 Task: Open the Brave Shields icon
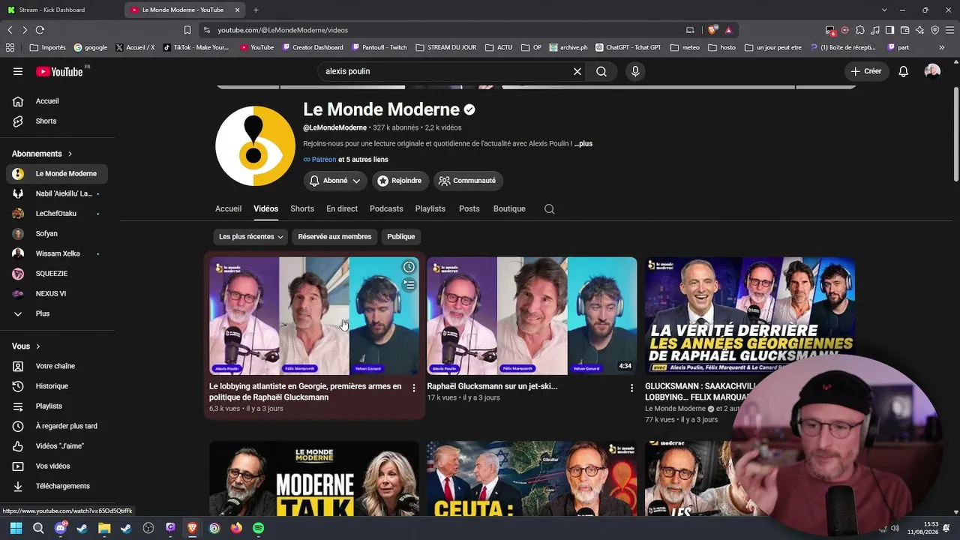[x=712, y=30]
